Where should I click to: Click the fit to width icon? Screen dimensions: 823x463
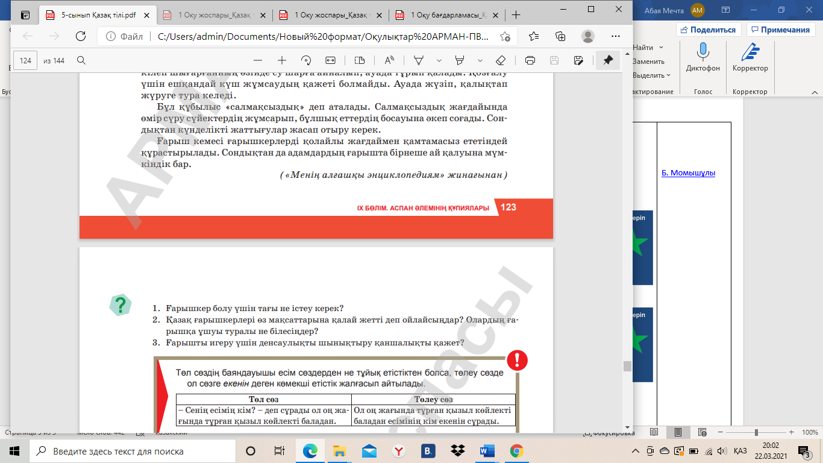330,60
